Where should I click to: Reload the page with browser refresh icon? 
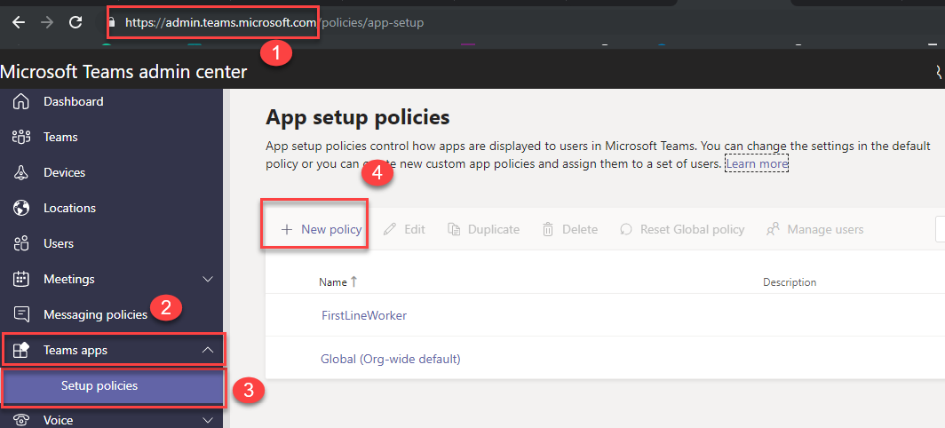[x=75, y=22]
